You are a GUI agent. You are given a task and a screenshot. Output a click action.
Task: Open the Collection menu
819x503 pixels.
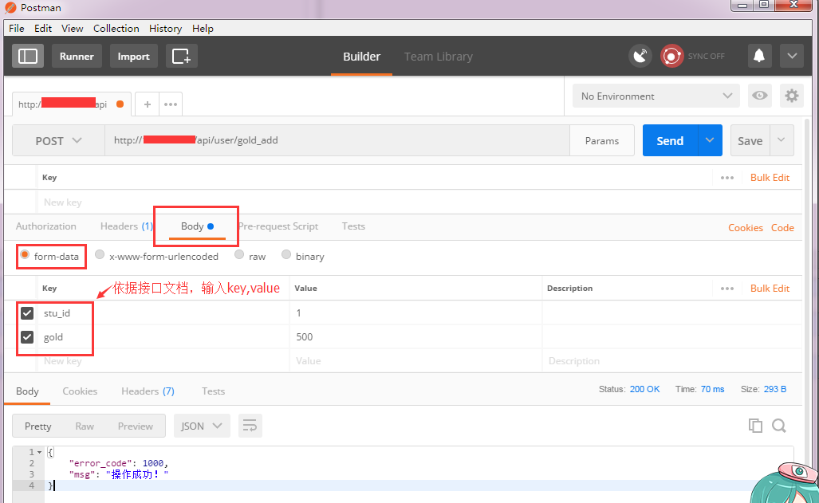pyautogui.click(x=116, y=28)
